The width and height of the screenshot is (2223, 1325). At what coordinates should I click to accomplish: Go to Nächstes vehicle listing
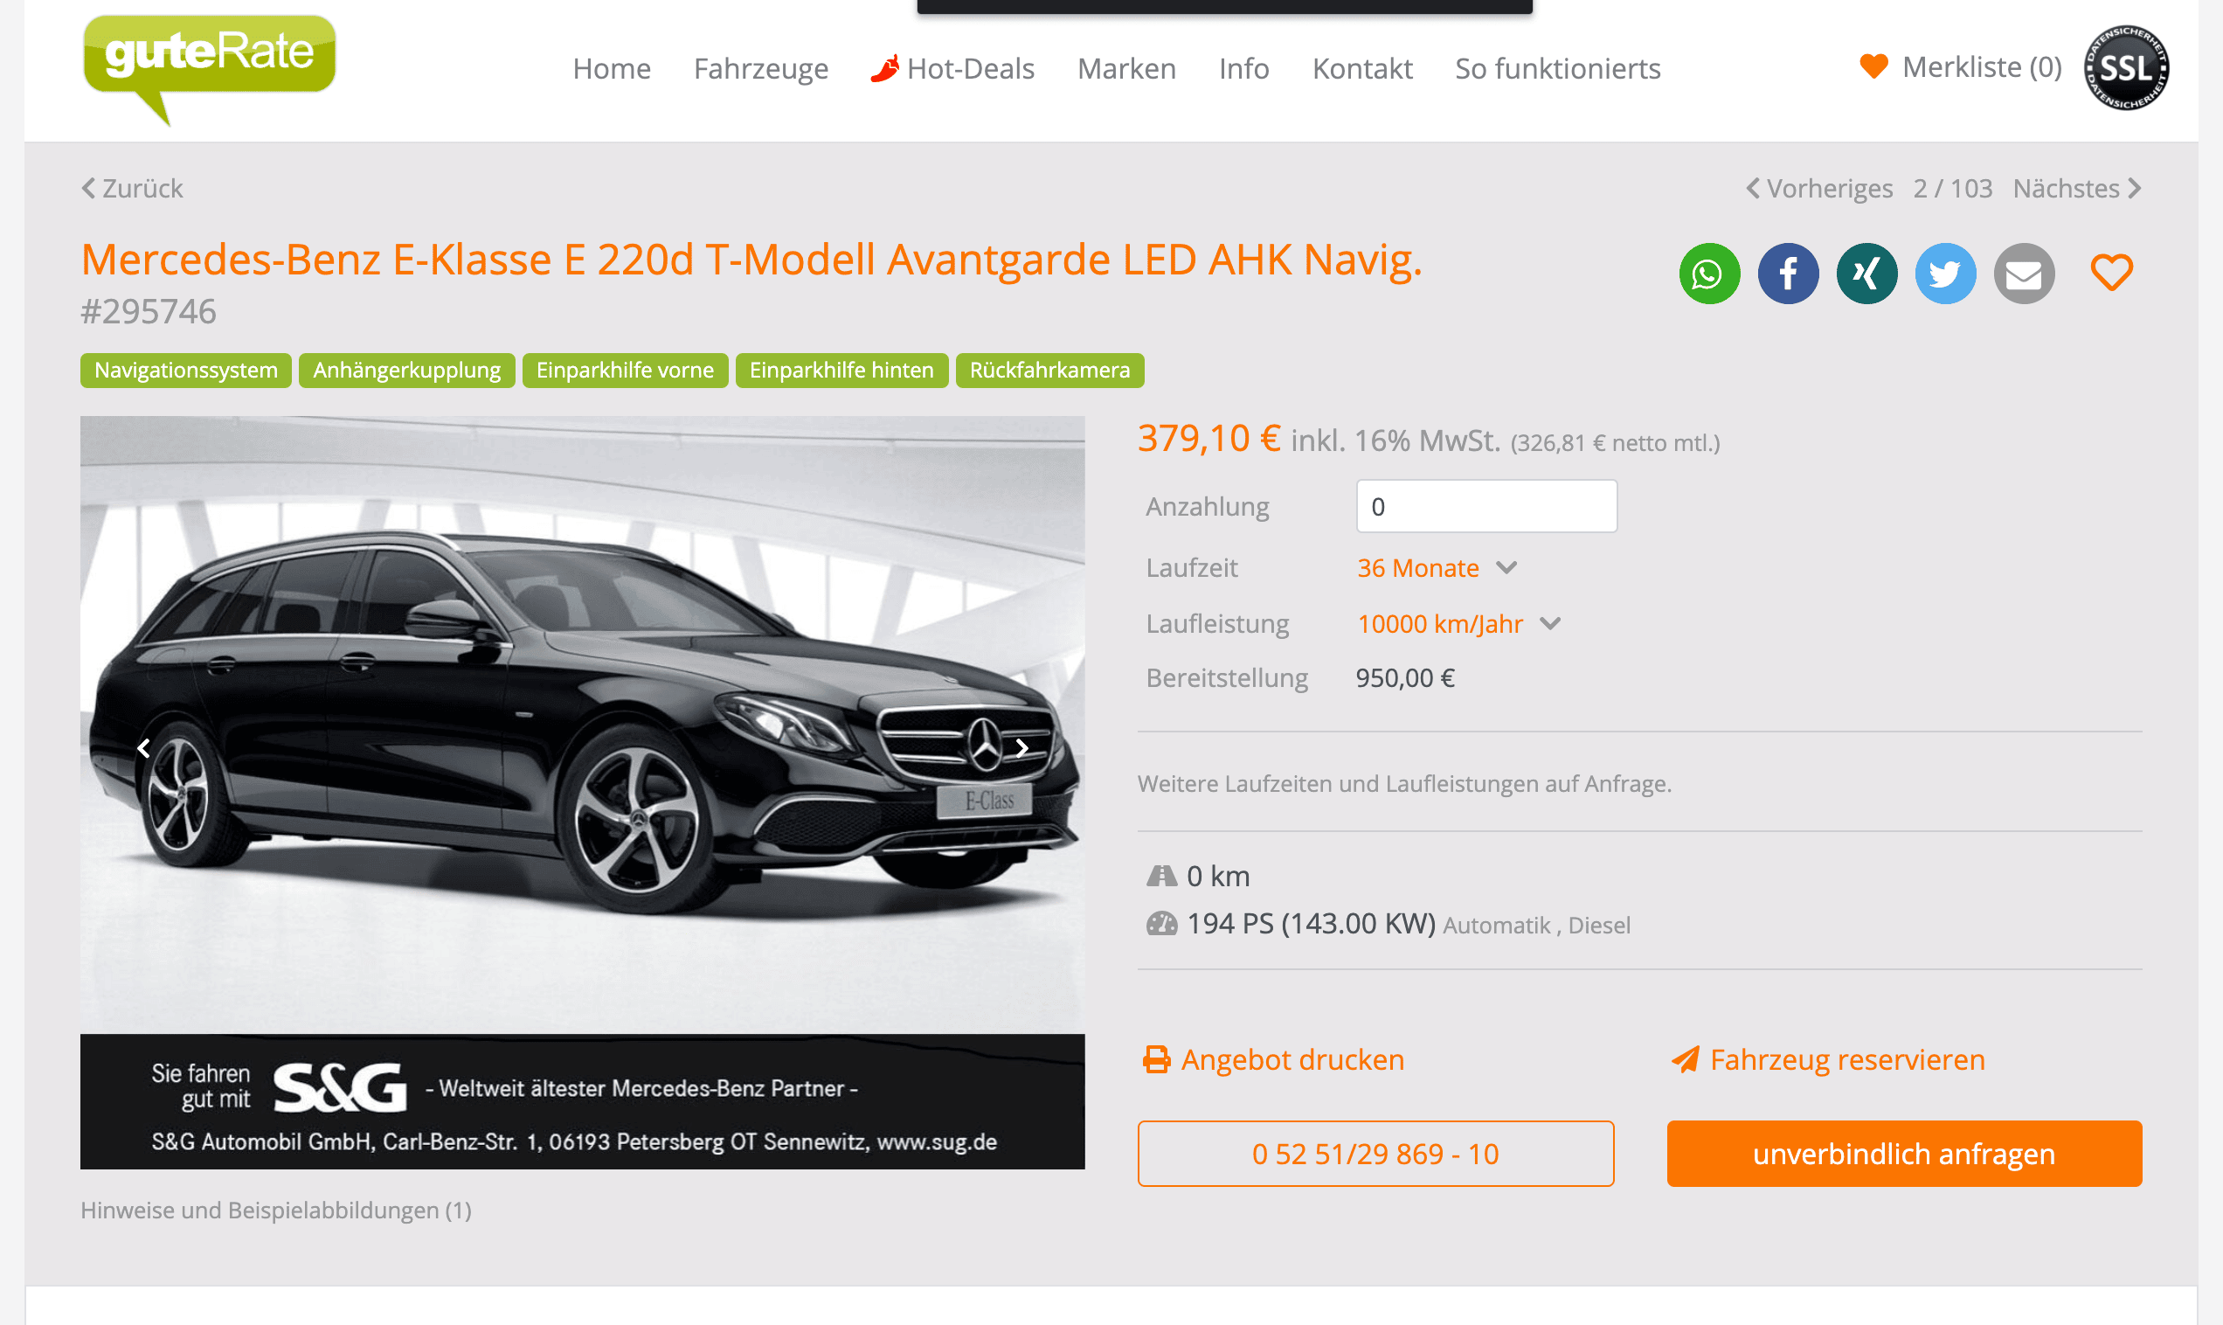pos(2077,189)
